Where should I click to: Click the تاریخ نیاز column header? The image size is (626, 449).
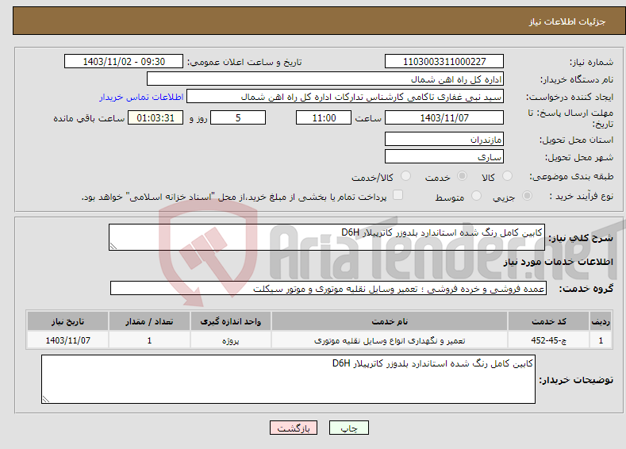click(x=67, y=321)
